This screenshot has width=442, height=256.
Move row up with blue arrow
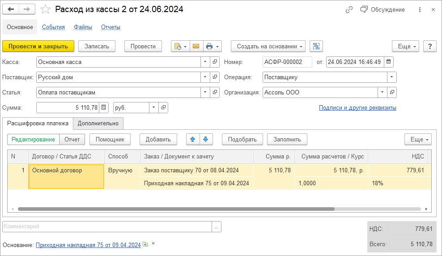point(193,139)
